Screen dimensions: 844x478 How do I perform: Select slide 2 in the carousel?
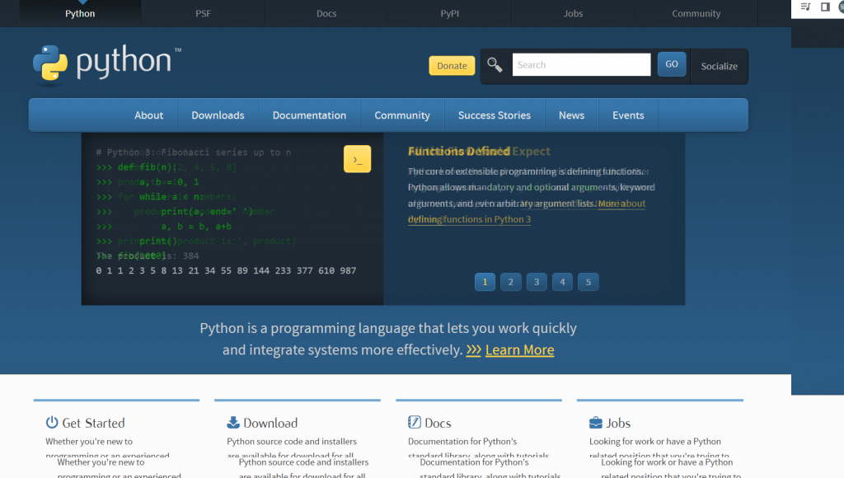(x=510, y=282)
